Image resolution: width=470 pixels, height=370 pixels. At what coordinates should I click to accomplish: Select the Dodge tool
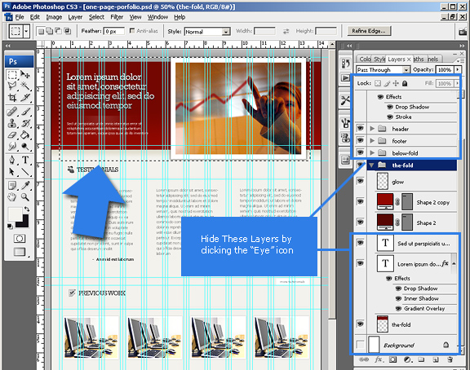pyautogui.click(x=25, y=147)
